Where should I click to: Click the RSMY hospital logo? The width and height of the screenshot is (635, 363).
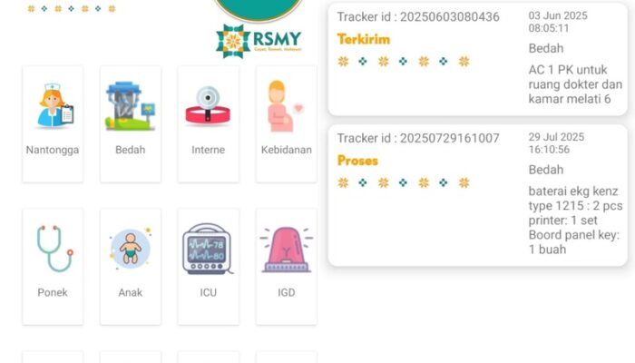259,40
